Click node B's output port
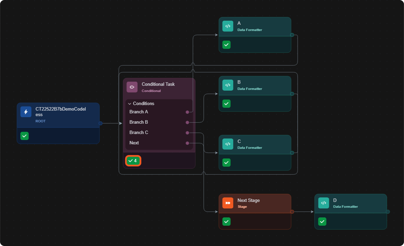 [292, 94]
